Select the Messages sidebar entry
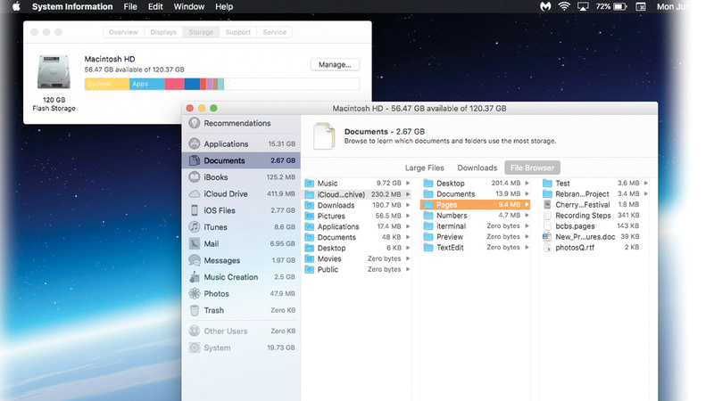This screenshot has width=714, height=401. pyautogui.click(x=221, y=260)
